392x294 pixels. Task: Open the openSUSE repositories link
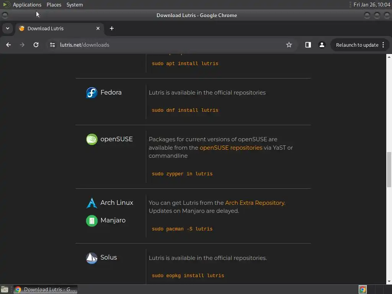pyautogui.click(x=231, y=148)
